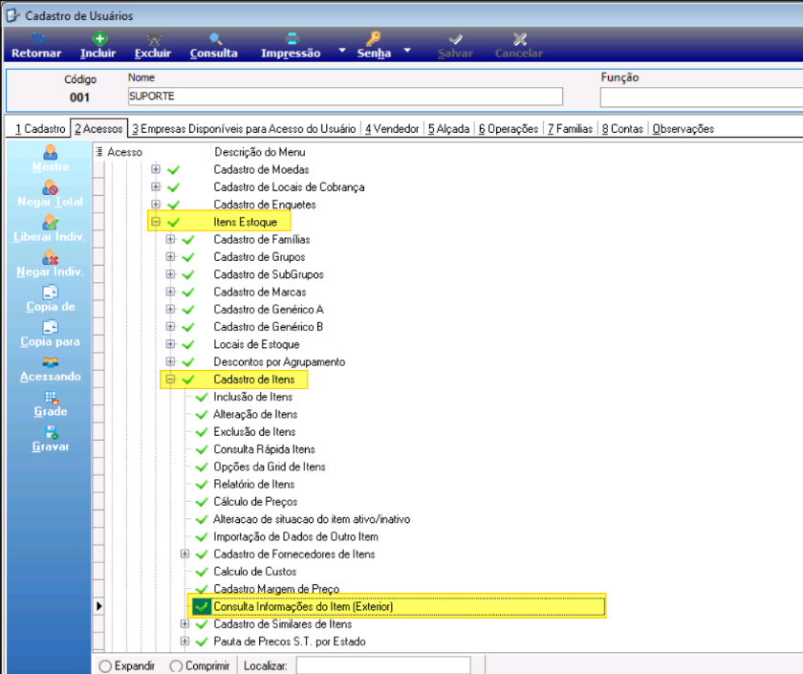The height and width of the screenshot is (674, 803).
Task: Toggle access checkmark for Cálculo de Preços
Action: [202, 502]
